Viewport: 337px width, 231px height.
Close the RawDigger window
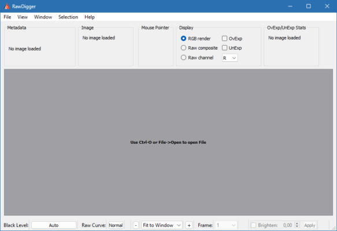327,6
